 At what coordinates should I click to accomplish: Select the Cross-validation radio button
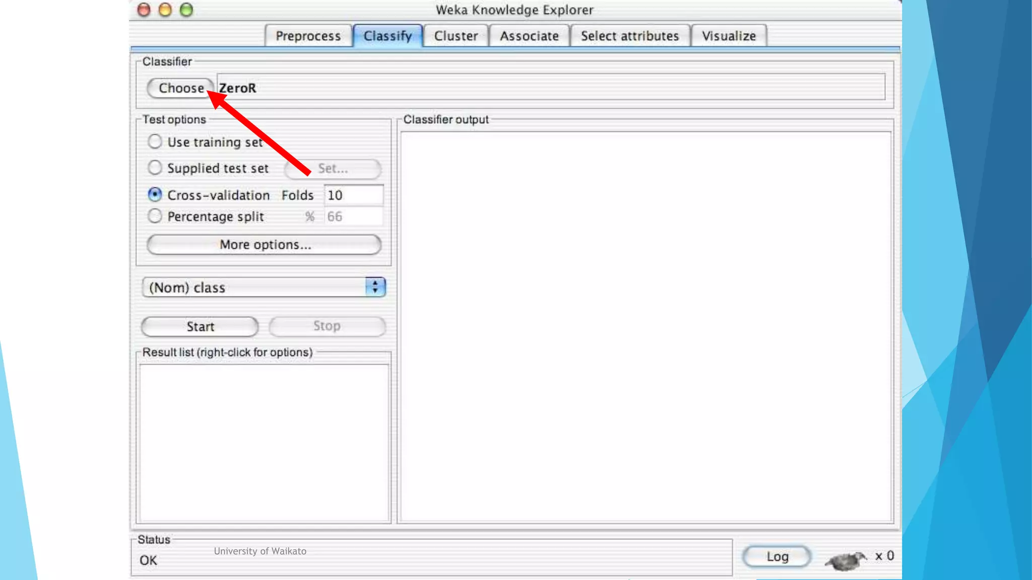(155, 194)
